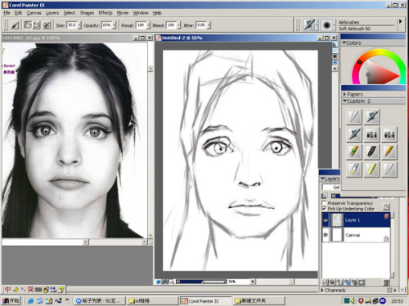Enable Preserve Transparency checkbox
The height and width of the screenshot is (306, 409).
pyautogui.click(x=324, y=203)
